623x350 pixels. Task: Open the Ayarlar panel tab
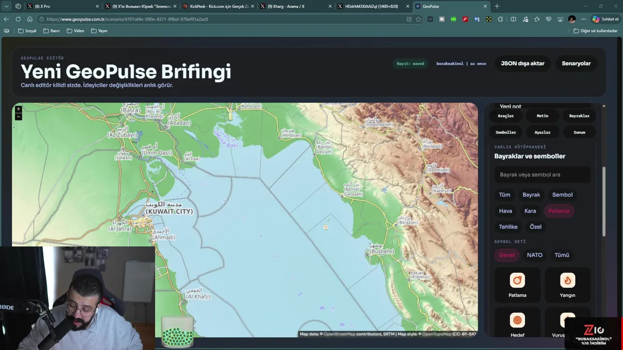542,132
